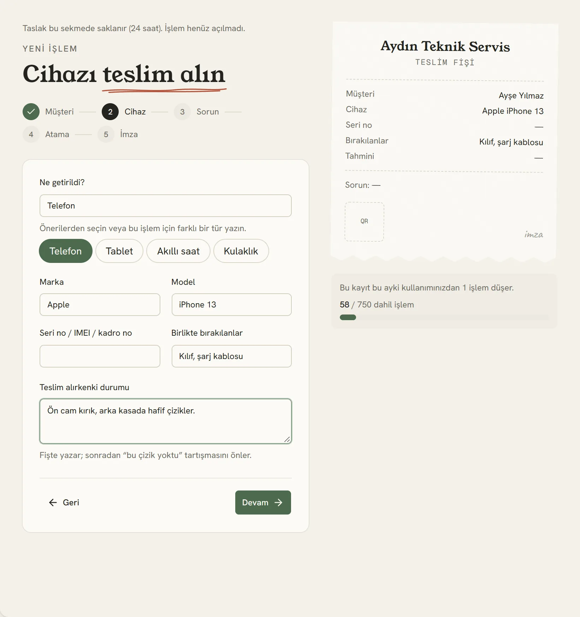The image size is (580, 617).
Task: Go back with the Geri button
Action: (x=64, y=503)
